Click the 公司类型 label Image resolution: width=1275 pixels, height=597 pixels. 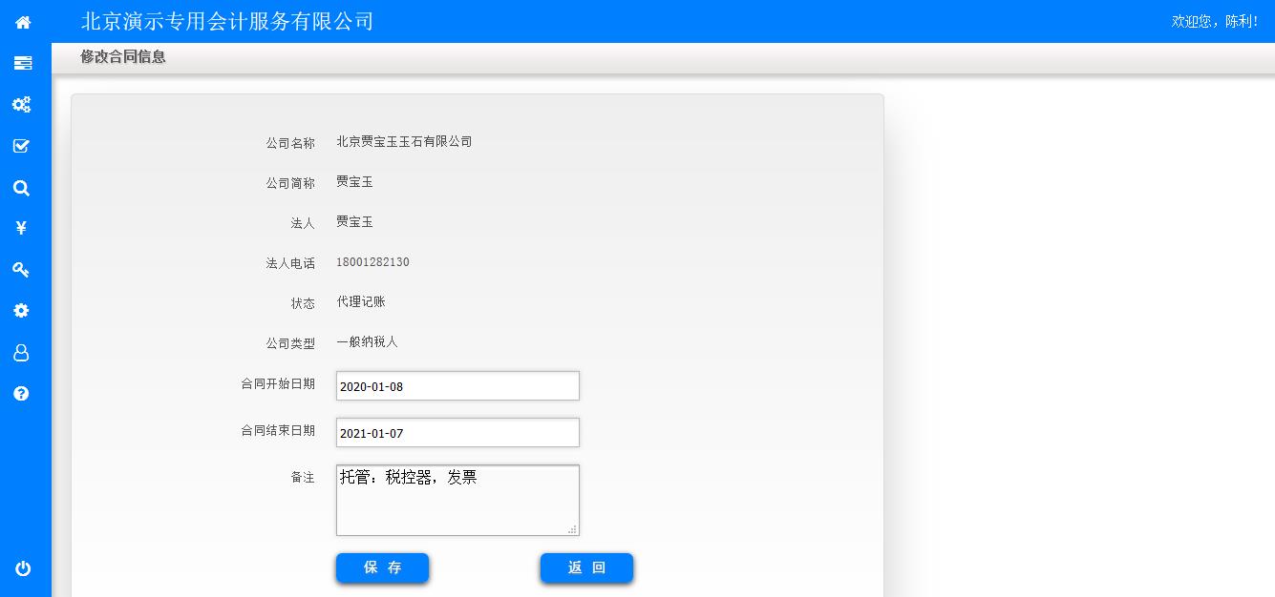(x=290, y=343)
